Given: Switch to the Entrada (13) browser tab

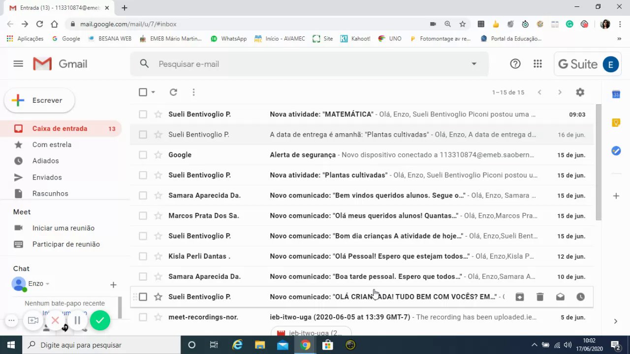Looking at the screenshot, I should [x=59, y=8].
